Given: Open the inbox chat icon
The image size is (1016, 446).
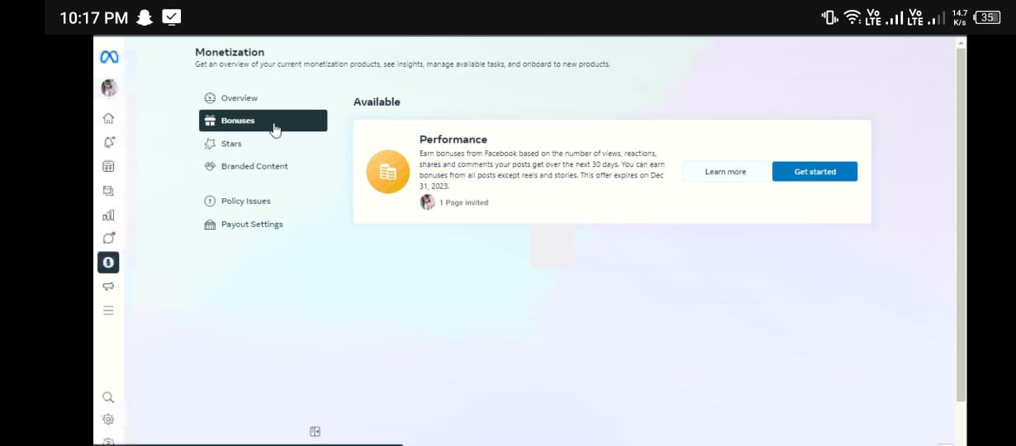Looking at the screenshot, I should pyautogui.click(x=108, y=239).
